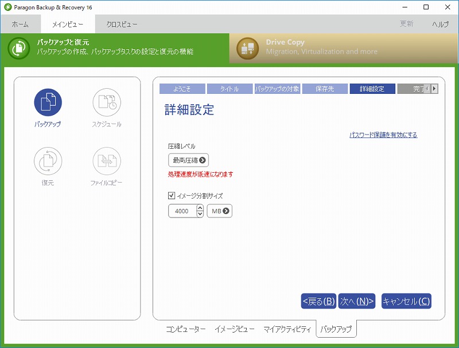The height and width of the screenshot is (348, 459).
Task: Choose the 復元 (Restore) icon
Action: (48, 161)
